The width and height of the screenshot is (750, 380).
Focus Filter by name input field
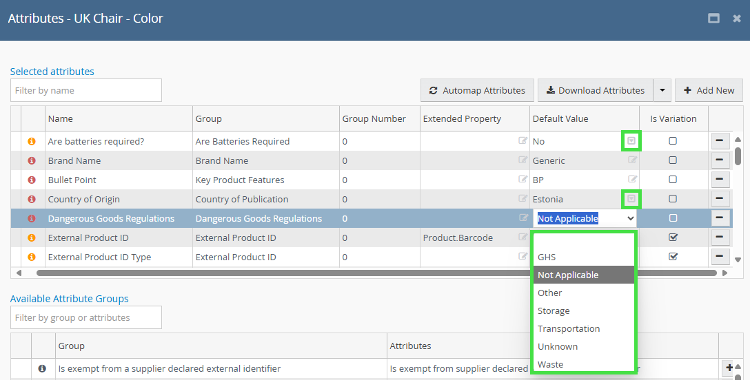[x=86, y=90]
